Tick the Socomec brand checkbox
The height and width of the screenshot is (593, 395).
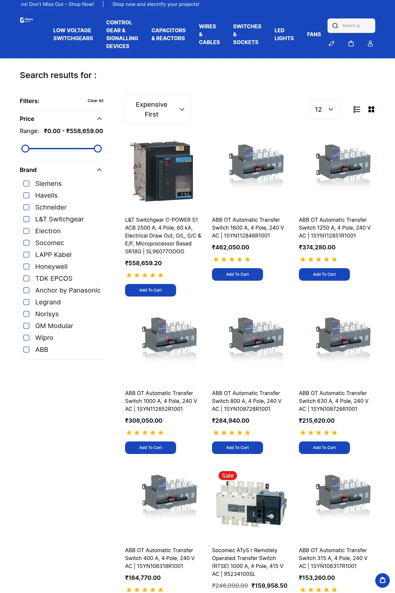click(26, 243)
